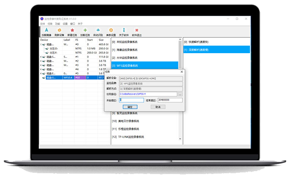
Task: Click the 加载镜像 (load image) toolbar icon
Action: 47,32
